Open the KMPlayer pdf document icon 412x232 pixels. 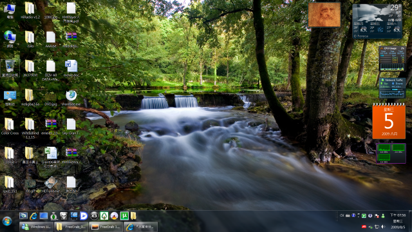coord(71,12)
